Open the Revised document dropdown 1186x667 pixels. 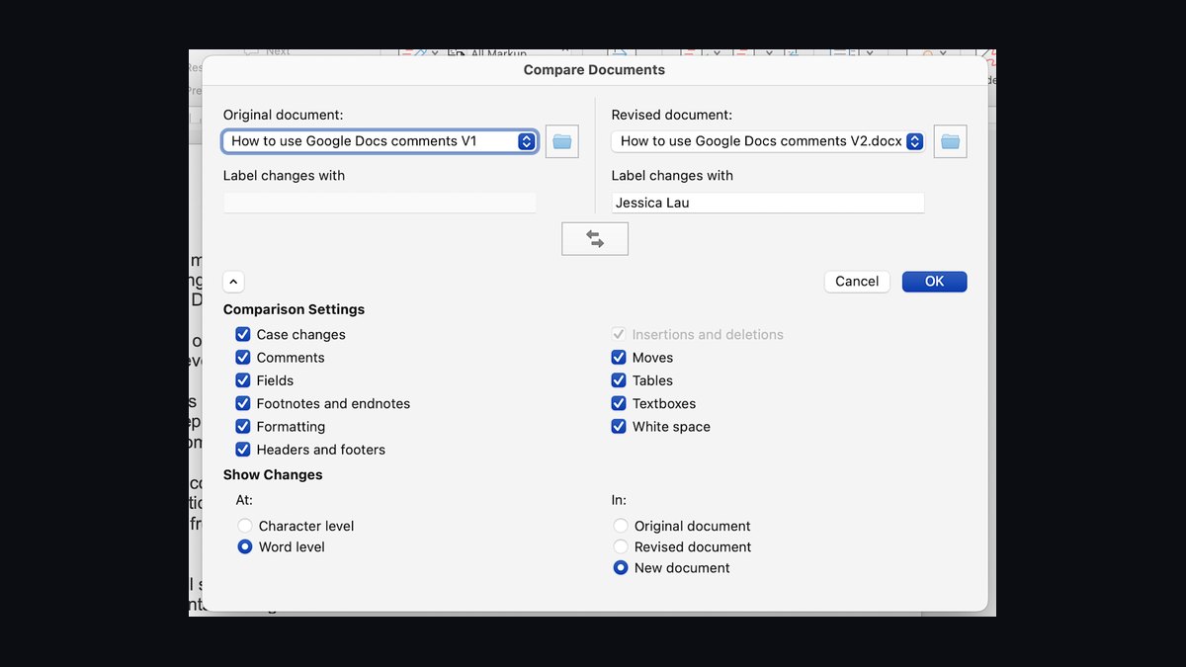pos(768,141)
